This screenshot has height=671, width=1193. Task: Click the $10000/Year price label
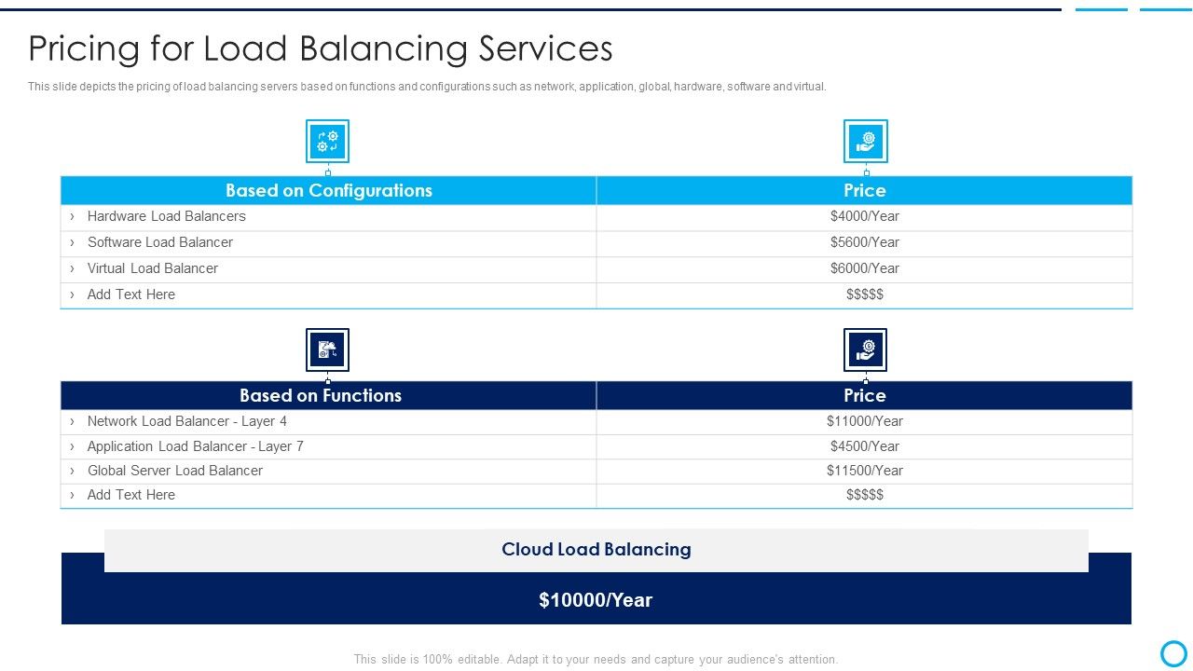[596, 600]
